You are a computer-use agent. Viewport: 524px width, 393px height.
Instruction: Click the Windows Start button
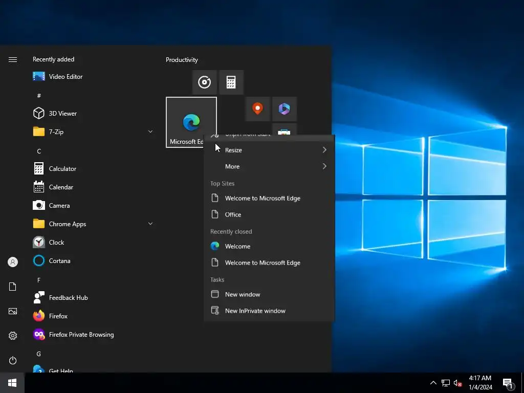coord(12,383)
